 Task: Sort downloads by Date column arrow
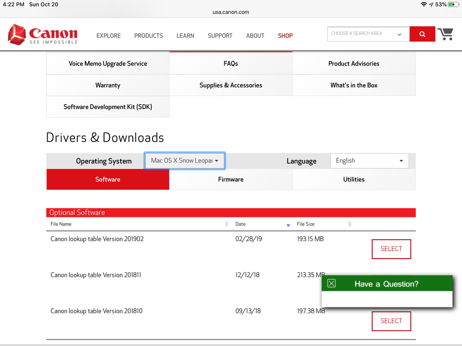pos(288,225)
